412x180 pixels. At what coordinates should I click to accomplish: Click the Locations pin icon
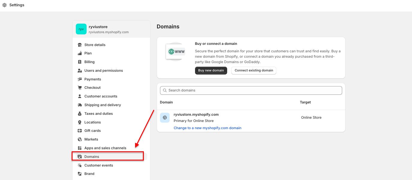pos(80,122)
